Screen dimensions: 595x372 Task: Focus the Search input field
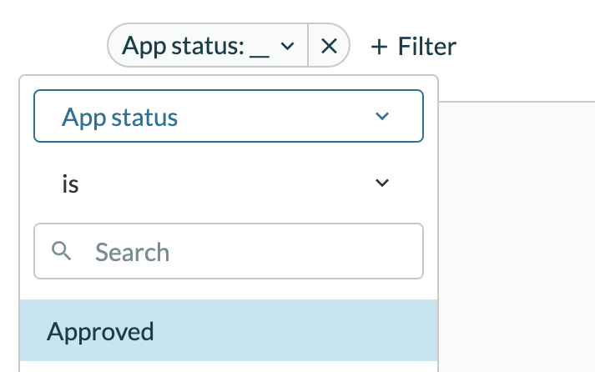click(250, 251)
